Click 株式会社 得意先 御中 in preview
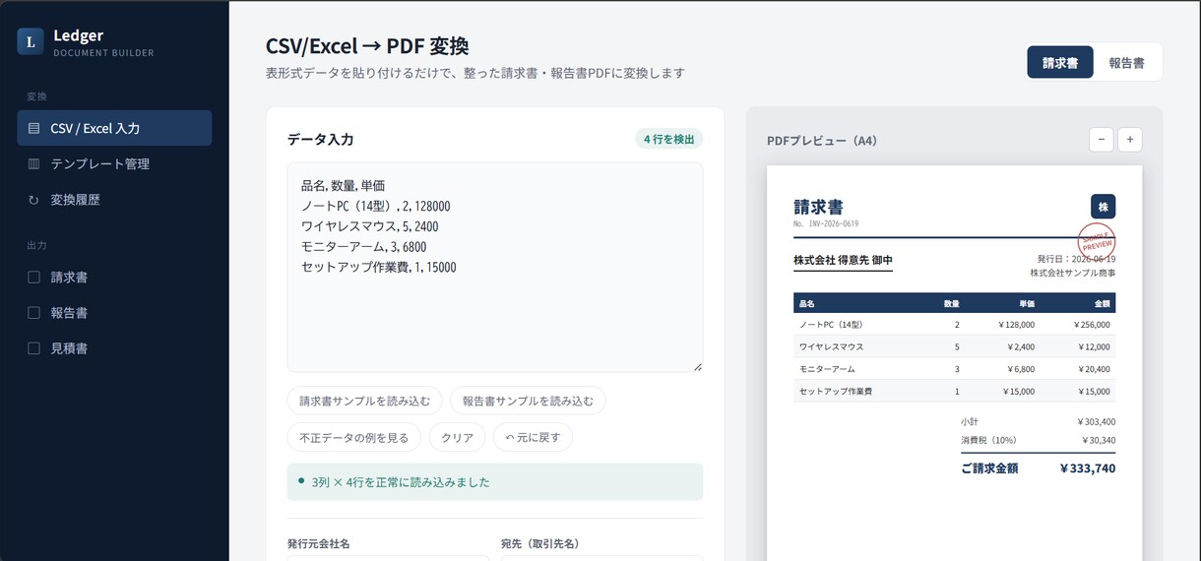The height and width of the screenshot is (561, 1201). (843, 261)
